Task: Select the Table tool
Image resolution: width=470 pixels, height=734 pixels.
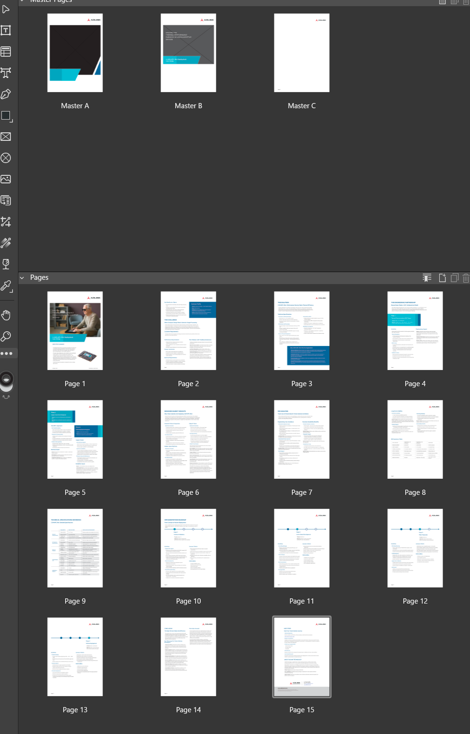Action: tap(6, 52)
